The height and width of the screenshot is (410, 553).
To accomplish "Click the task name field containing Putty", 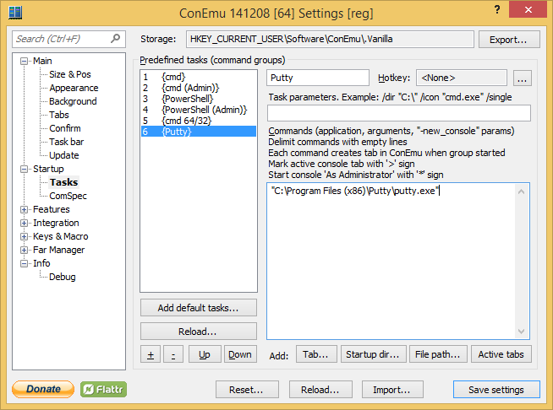I will pos(318,78).
